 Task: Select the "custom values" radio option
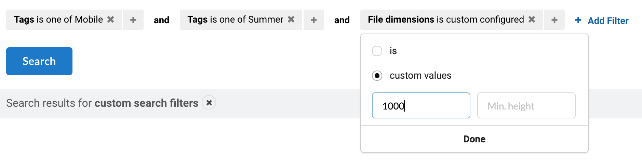click(x=377, y=76)
